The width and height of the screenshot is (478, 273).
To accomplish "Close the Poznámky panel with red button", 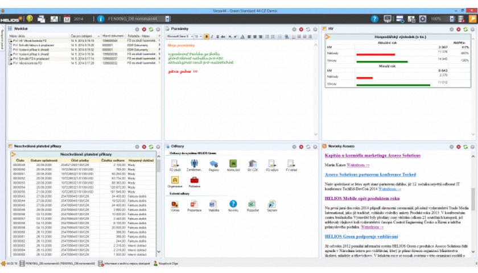I will [301, 29].
